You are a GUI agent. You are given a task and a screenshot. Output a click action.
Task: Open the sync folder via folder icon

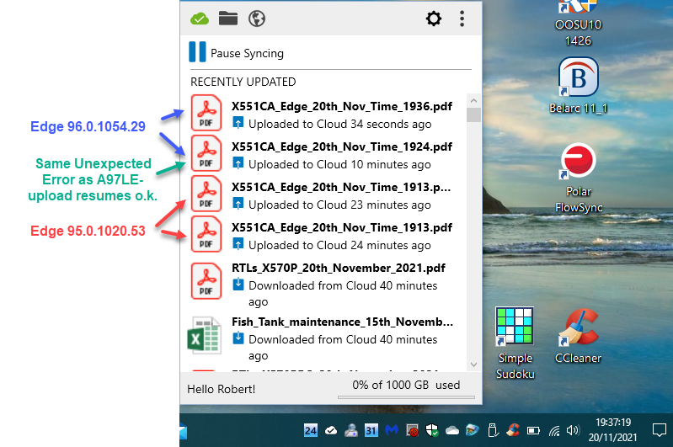coord(227,19)
